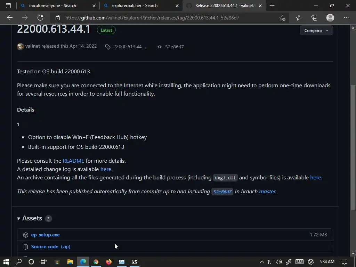Click the ep_setup.exe package icon
Screen dimensions: 356x267
coord(26,235)
